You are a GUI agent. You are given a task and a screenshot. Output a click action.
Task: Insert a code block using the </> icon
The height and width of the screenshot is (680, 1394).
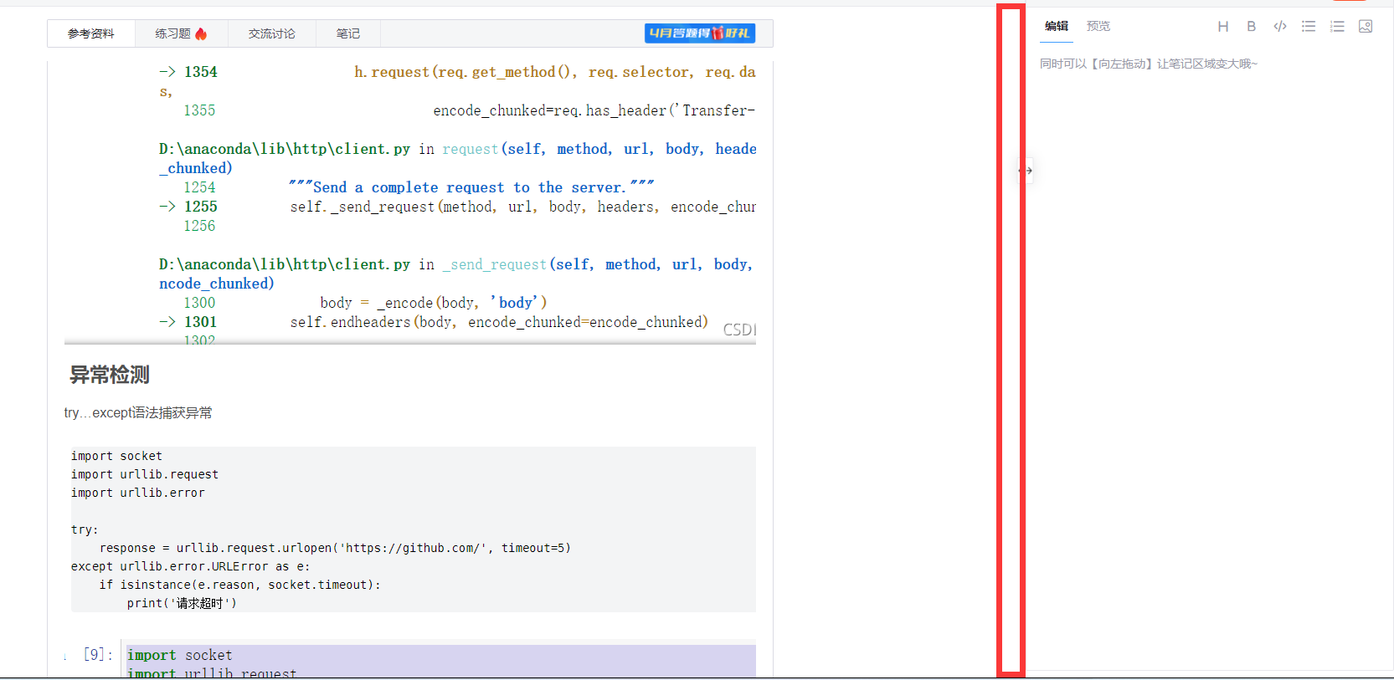click(x=1279, y=27)
